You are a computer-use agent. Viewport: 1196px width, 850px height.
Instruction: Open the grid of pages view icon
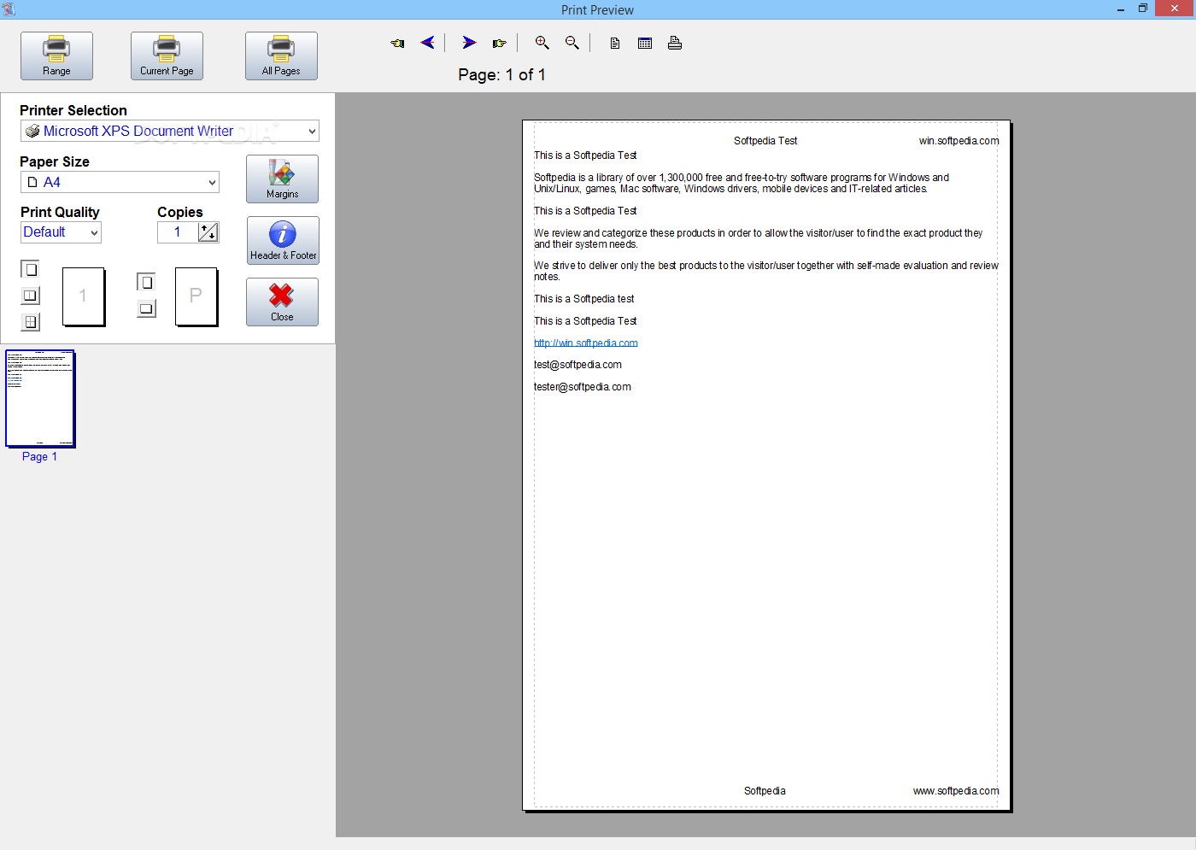click(645, 43)
